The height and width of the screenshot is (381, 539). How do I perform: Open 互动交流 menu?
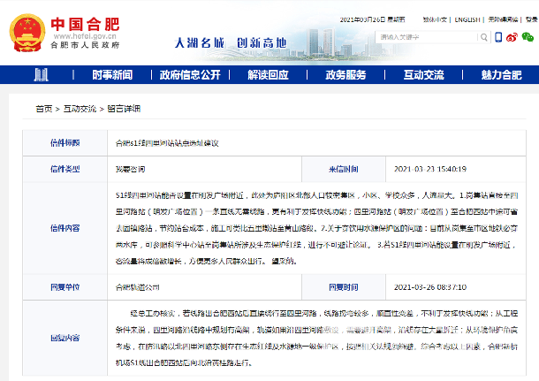(x=424, y=74)
